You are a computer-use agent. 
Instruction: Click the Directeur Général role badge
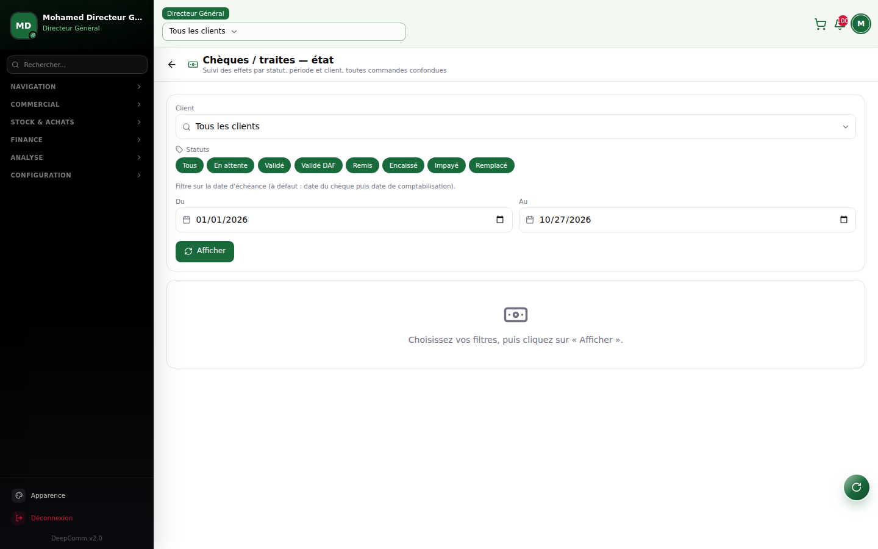pyautogui.click(x=196, y=13)
